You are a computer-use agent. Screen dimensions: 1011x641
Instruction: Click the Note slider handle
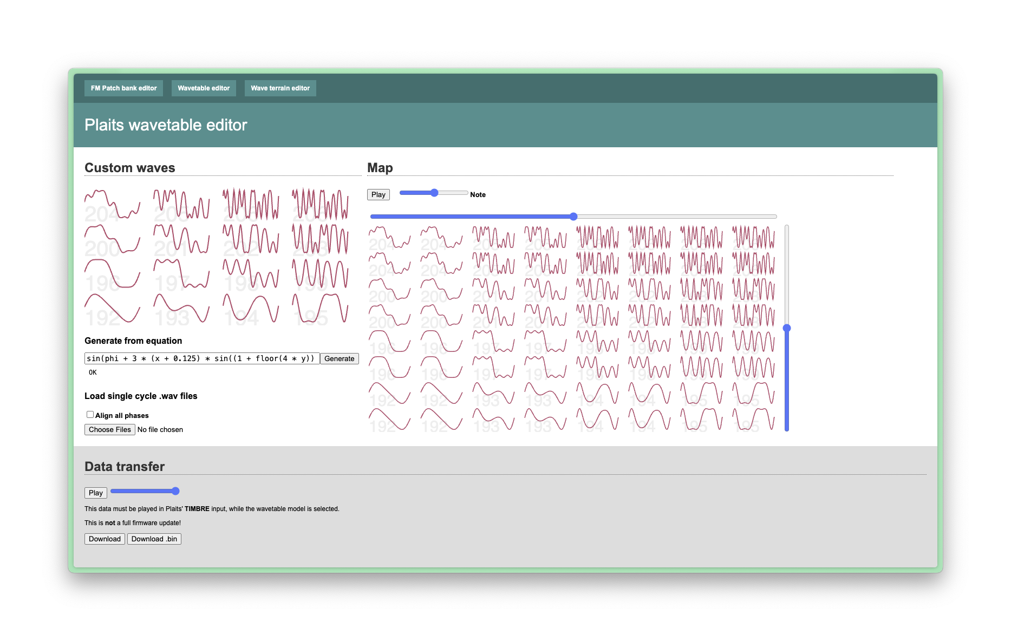pyautogui.click(x=434, y=193)
